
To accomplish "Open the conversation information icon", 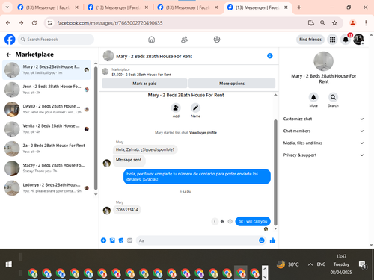I will tap(270, 56).
